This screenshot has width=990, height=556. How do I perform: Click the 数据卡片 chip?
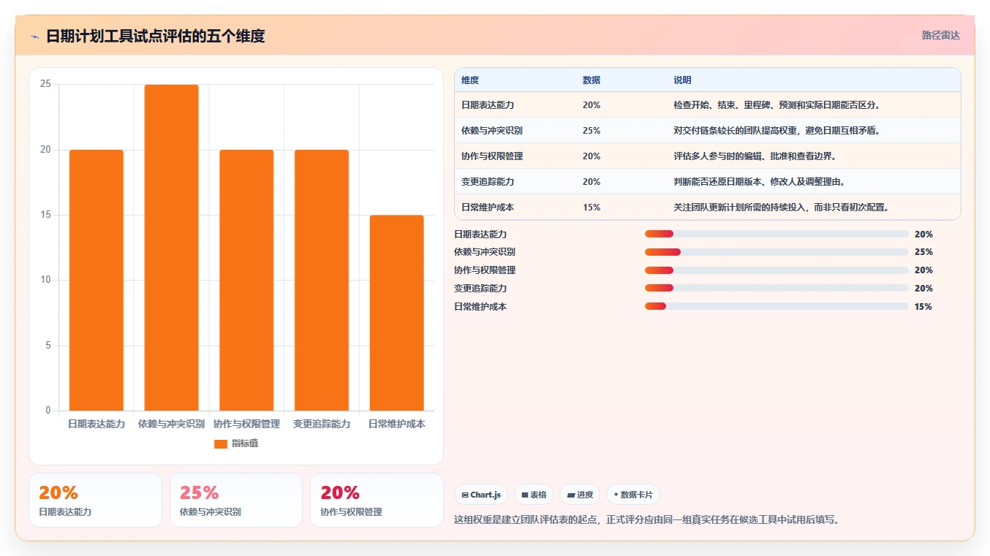(633, 495)
